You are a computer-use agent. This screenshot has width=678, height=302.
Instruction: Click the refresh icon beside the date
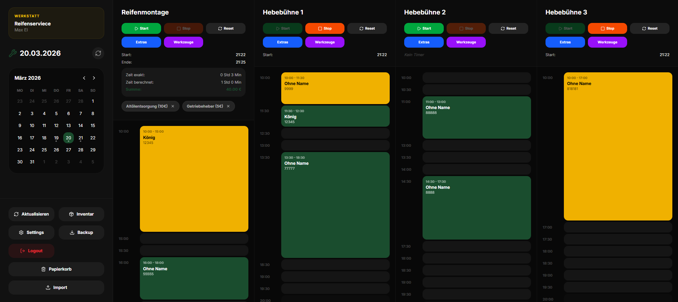pyautogui.click(x=98, y=53)
